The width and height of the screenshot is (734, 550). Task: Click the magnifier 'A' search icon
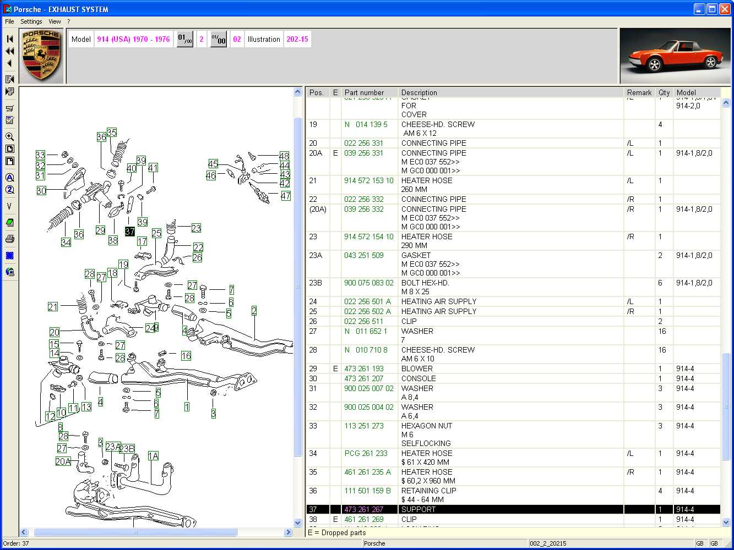9,178
